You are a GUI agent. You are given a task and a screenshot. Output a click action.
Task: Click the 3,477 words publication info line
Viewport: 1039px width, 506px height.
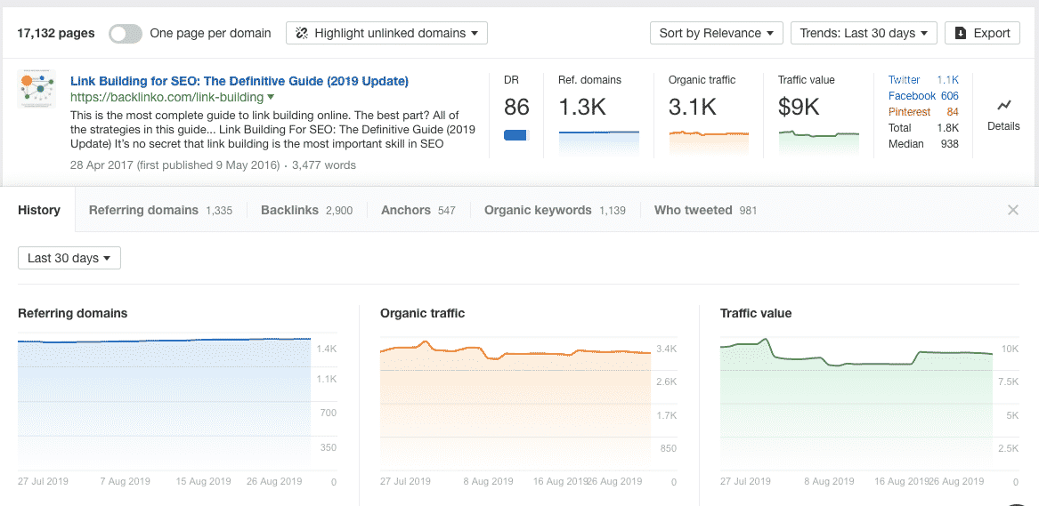click(x=213, y=165)
